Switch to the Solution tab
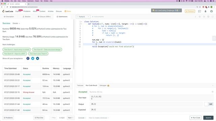Image resolution: width=216 pixels, height=121 pixels. coord(27,16)
